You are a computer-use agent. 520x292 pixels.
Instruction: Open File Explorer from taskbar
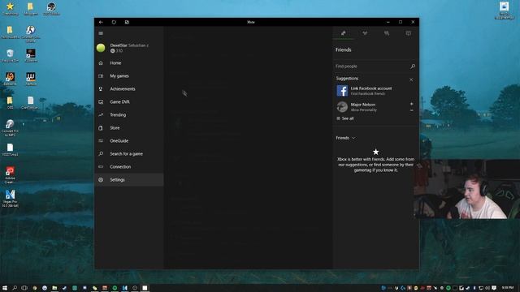pyautogui.click(x=54, y=288)
